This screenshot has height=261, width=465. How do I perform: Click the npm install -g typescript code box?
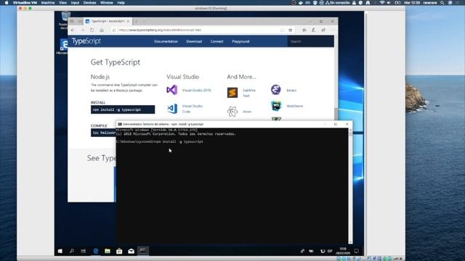[123, 109]
